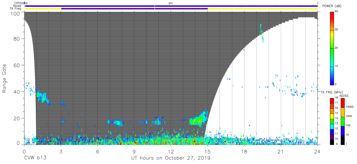
Task: Select the red 17-18 MHz frequency swatch
Action: click(332, 101)
